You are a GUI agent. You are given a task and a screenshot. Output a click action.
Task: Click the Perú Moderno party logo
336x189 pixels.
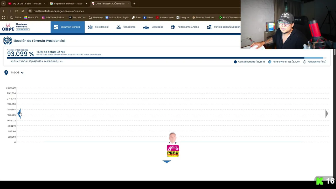click(173, 151)
